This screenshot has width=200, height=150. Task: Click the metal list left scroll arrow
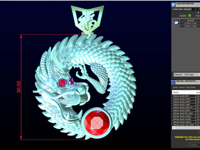173,128
